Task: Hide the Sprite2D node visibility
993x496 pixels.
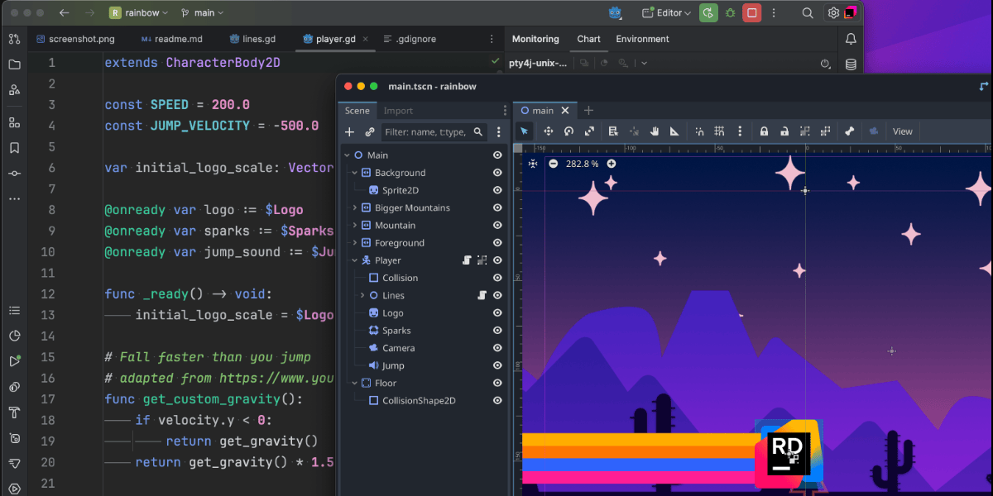Action: 497,190
